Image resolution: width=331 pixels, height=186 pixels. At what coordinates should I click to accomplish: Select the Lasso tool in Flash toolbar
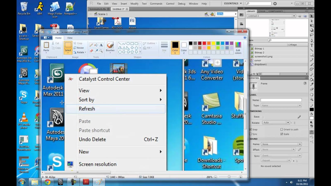click(x=312, y=35)
